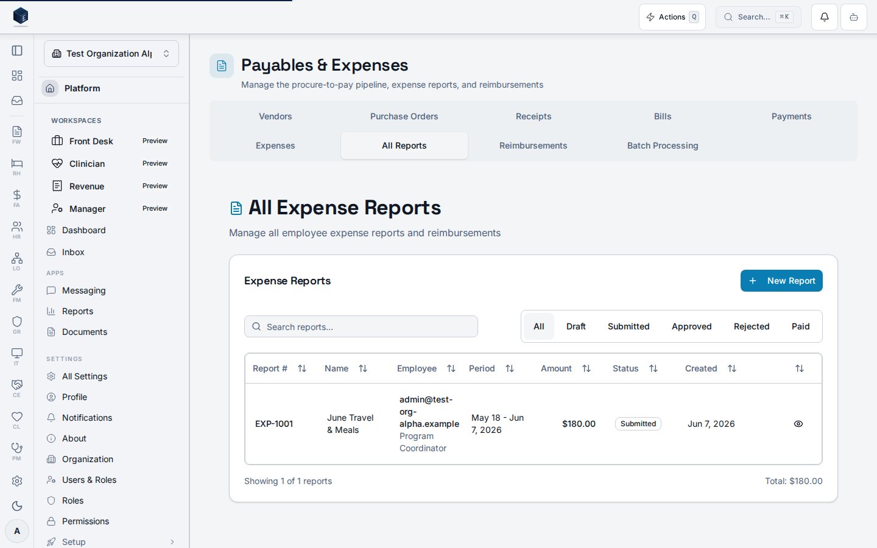Expand the Setup menu chevron

[x=172, y=542]
